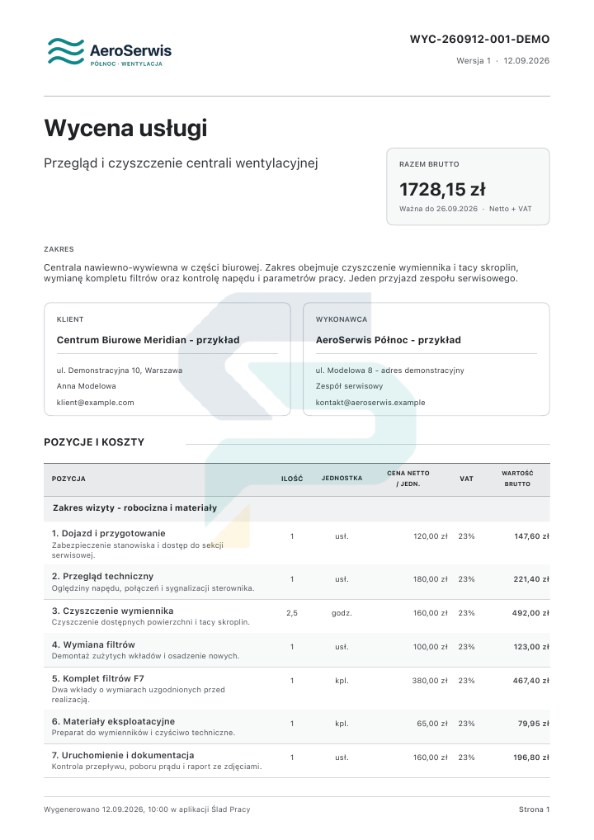
Task: Select document number WYC-260912-001-DEMO
Action: coord(479,39)
